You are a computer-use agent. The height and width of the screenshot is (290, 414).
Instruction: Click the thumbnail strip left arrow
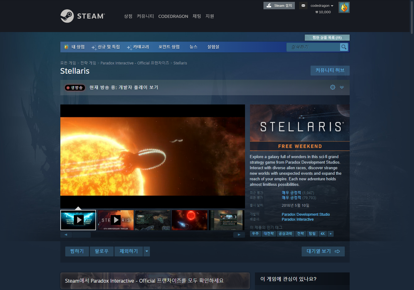[x=66, y=235]
